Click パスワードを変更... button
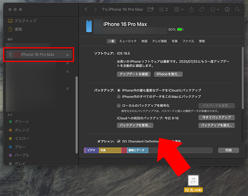248x196 pixels. [x=217, y=106]
